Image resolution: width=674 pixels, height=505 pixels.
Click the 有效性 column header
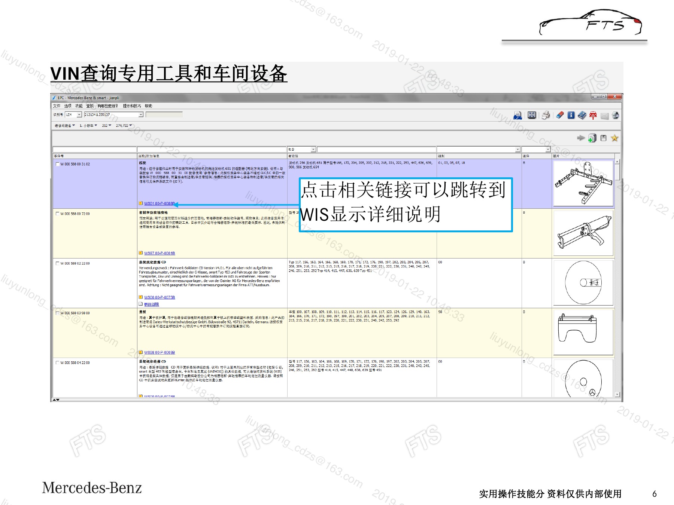[362, 156]
